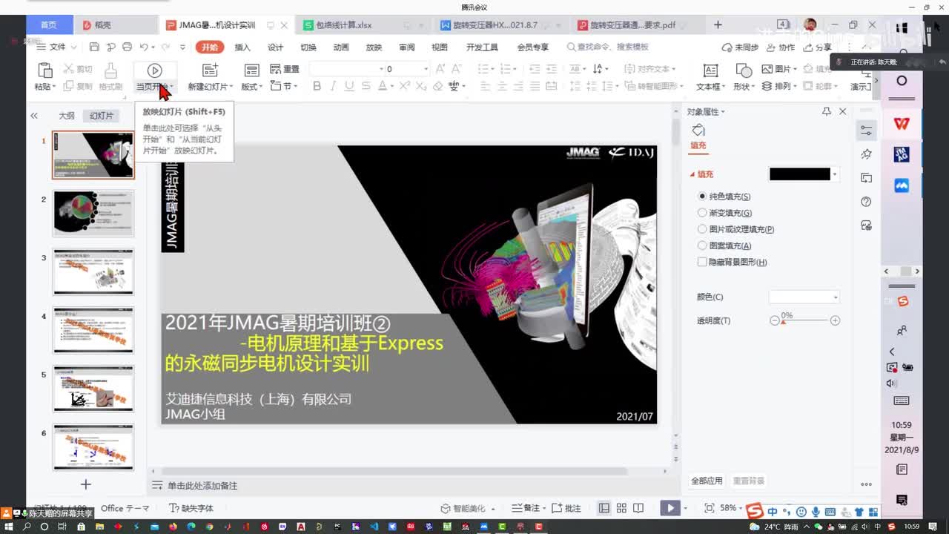Insert a Text Box (文本框) via ribbon icon

(710, 70)
